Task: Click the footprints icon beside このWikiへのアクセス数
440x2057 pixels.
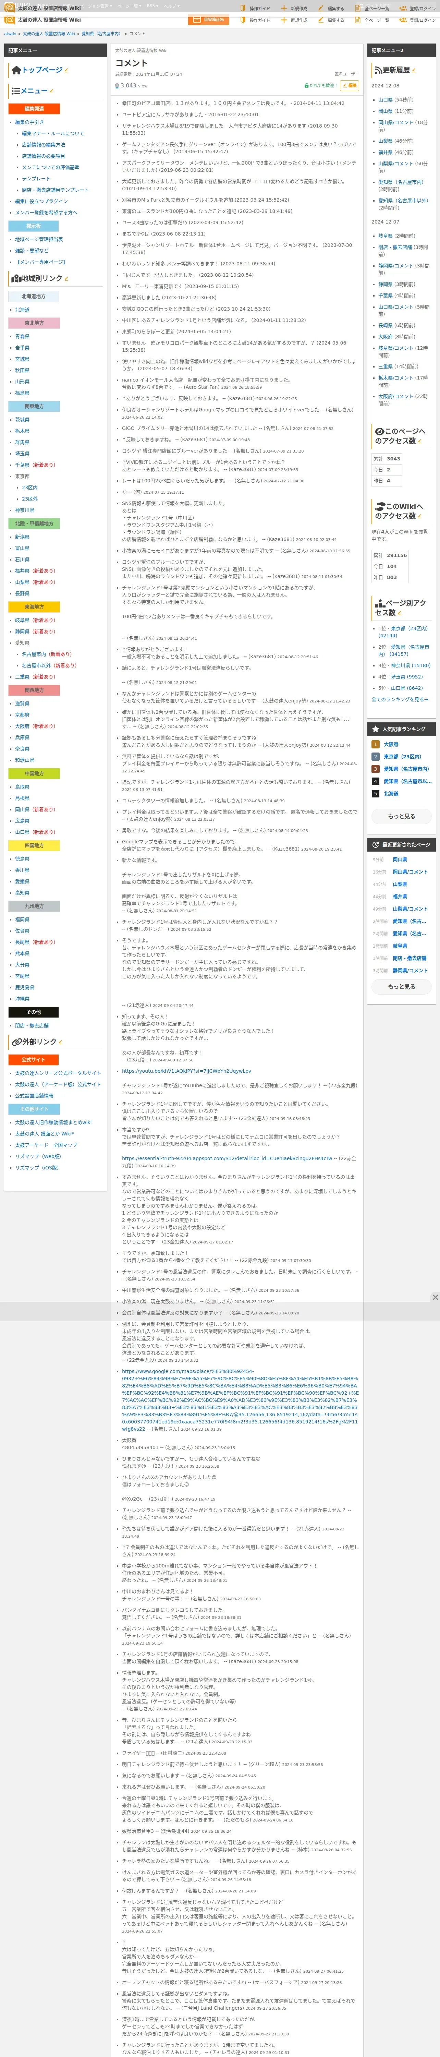Action: pos(379,506)
